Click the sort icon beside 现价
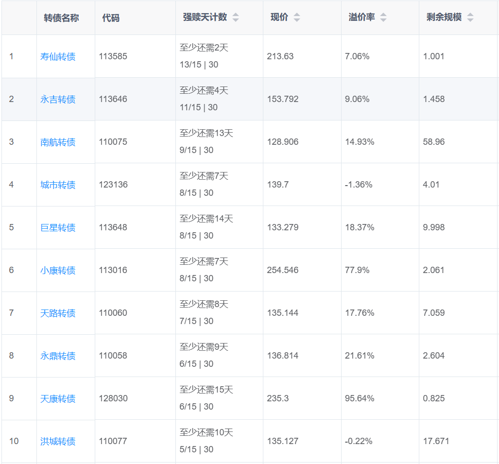Viewport: 499px width, 464px height. tap(297, 17)
